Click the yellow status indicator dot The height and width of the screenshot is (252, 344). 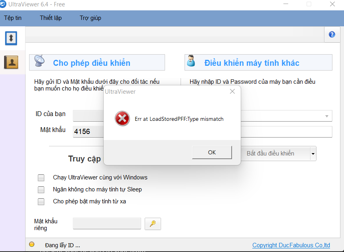click(32, 244)
